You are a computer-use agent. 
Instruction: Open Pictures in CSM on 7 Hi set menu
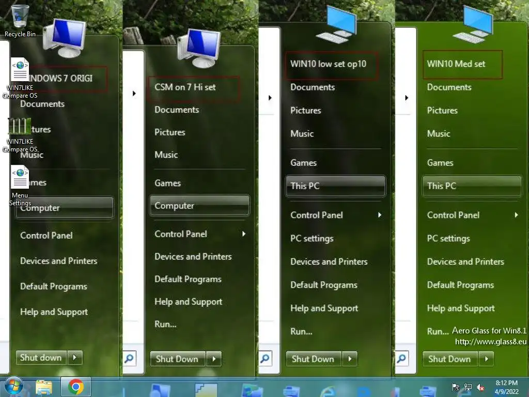point(169,132)
